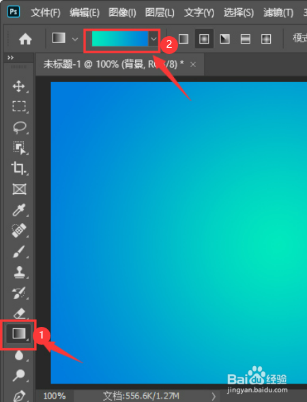The image size is (307, 402).
Task: Select the Crop tool
Action: pos(18,168)
